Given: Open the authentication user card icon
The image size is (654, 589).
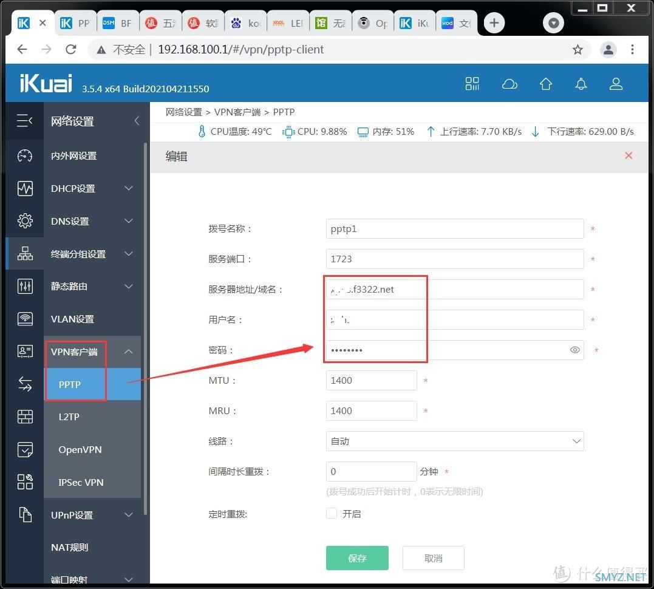Looking at the screenshot, I should pos(25,351).
